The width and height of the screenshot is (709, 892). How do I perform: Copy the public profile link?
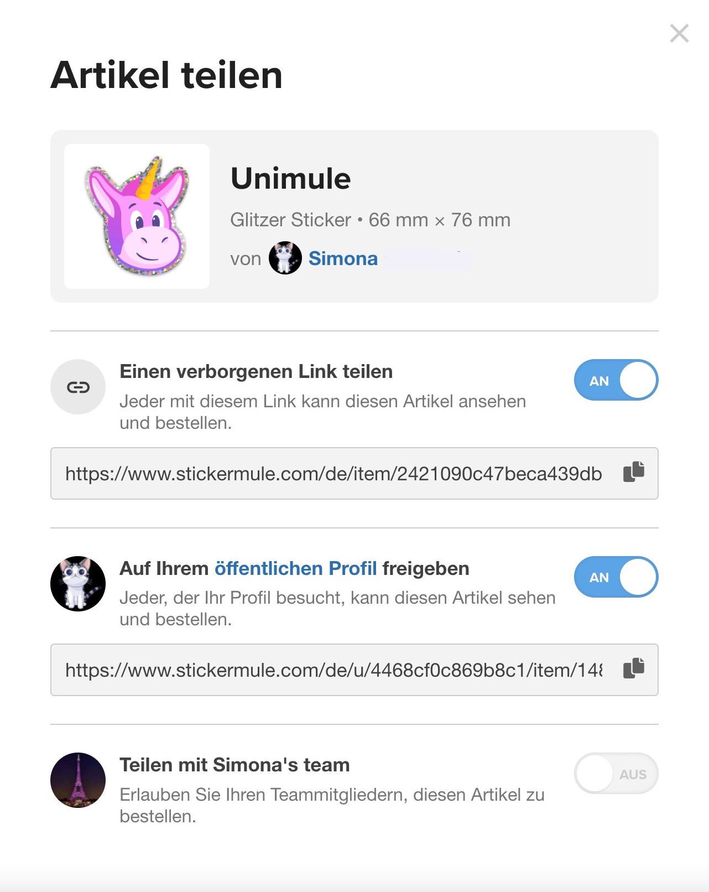[634, 669]
